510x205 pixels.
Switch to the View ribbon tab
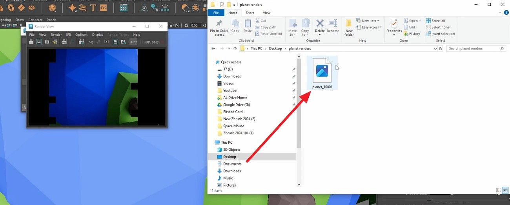point(266,13)
